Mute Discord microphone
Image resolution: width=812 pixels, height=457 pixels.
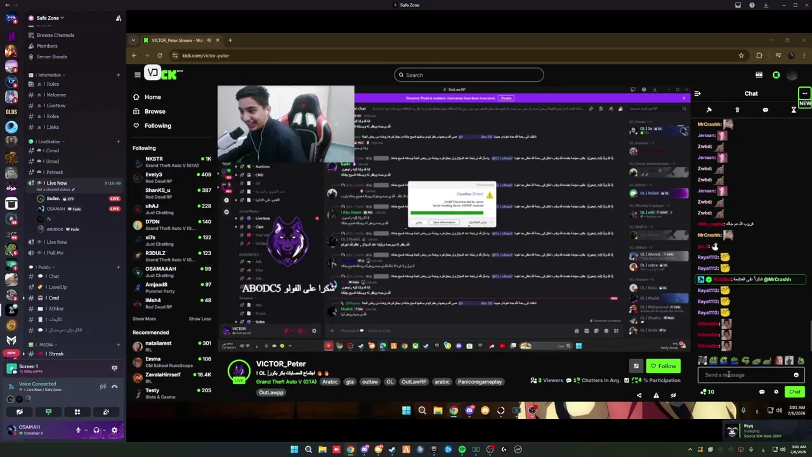(x=79, y=430)
